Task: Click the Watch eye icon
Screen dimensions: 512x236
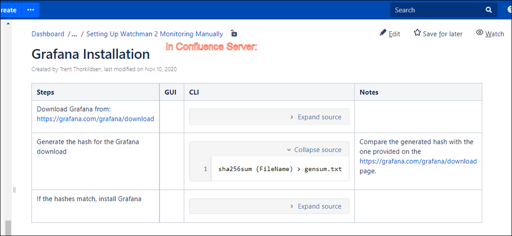Action: click(479, 33)
